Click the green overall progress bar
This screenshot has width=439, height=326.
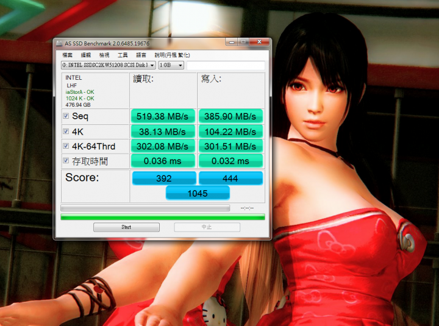[x=163, y=217]
